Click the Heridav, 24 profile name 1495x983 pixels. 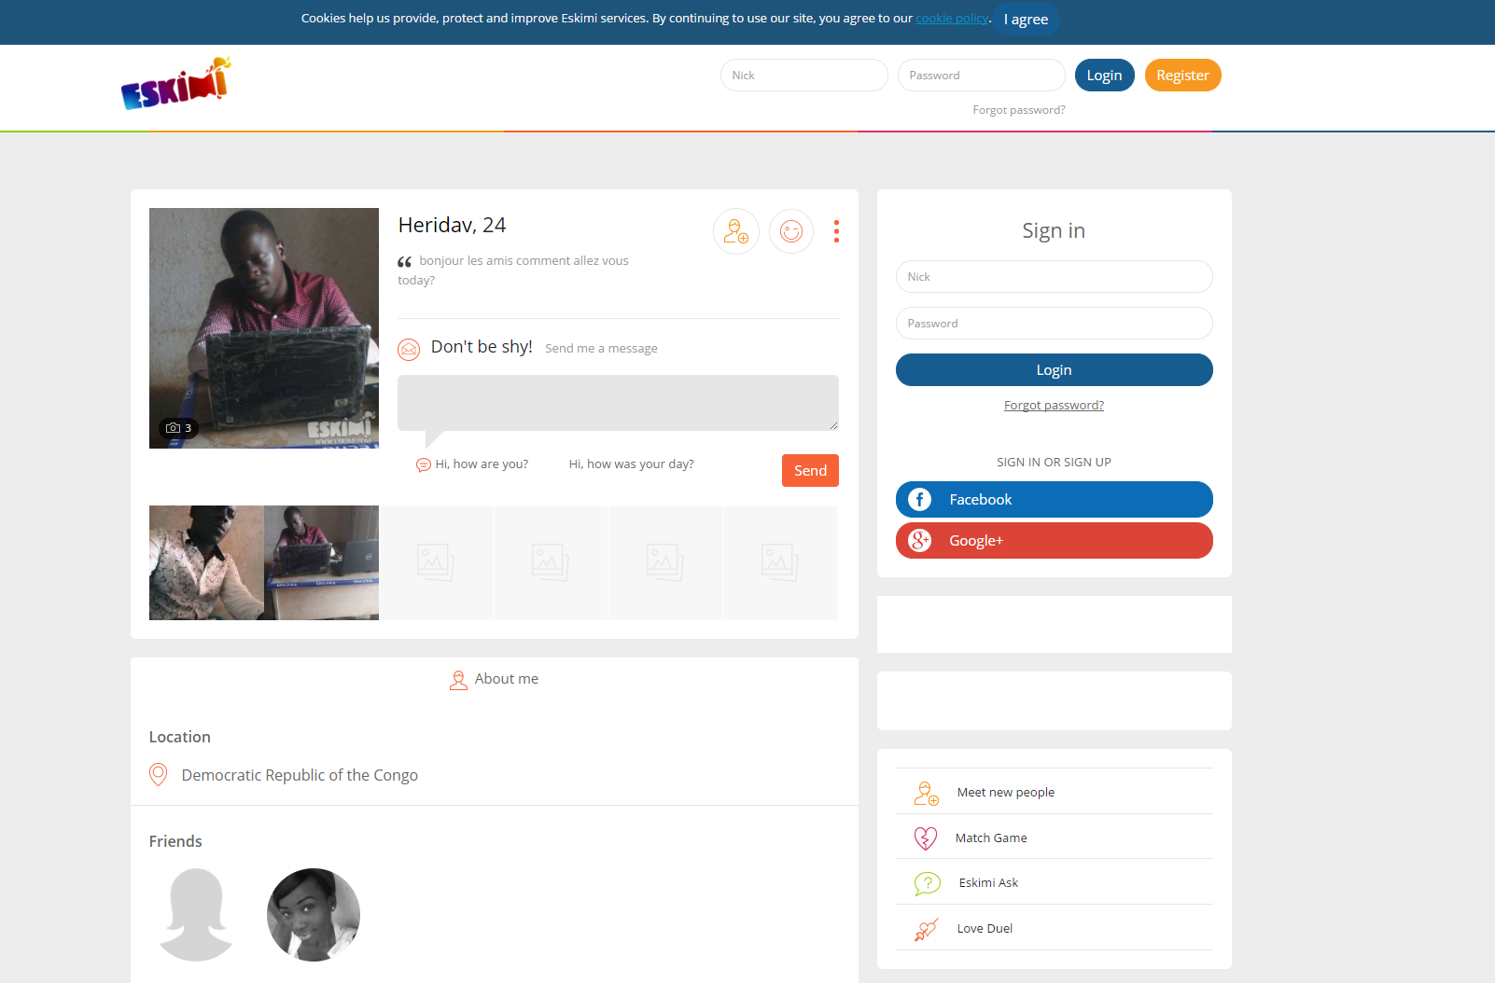(452, 225)
